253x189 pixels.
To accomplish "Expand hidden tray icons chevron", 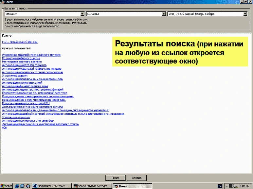I will [x=226, y=186].
